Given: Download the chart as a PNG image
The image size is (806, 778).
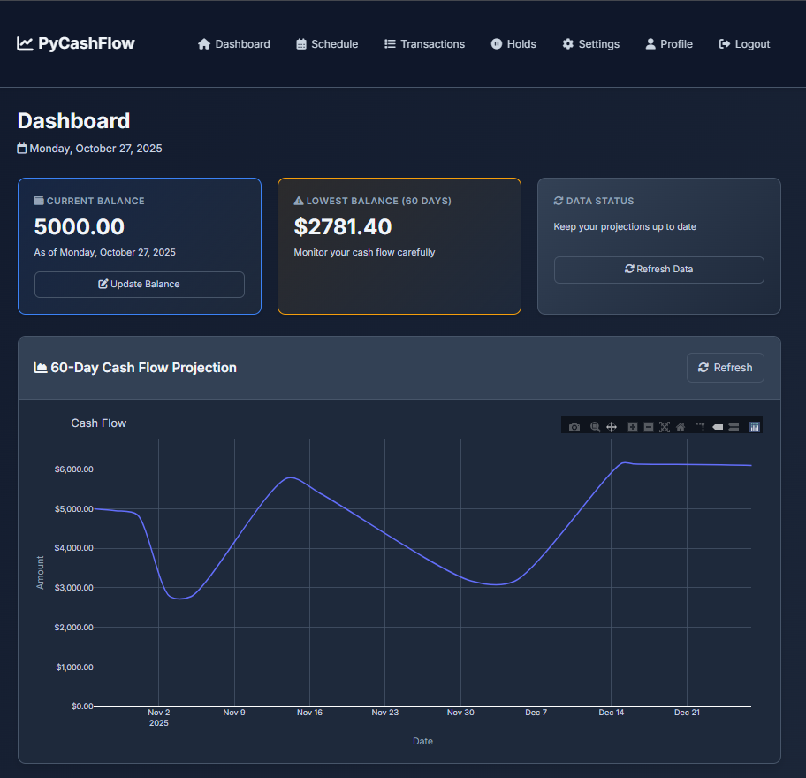Looking at the screenshot, I should [x=574, y=425].
